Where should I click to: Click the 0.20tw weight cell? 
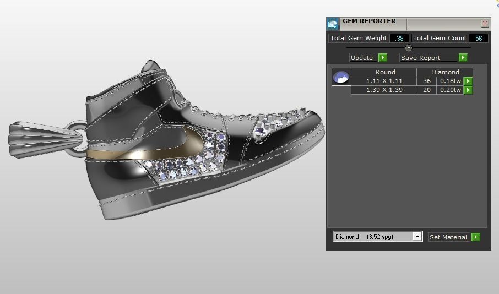(450, 90)
